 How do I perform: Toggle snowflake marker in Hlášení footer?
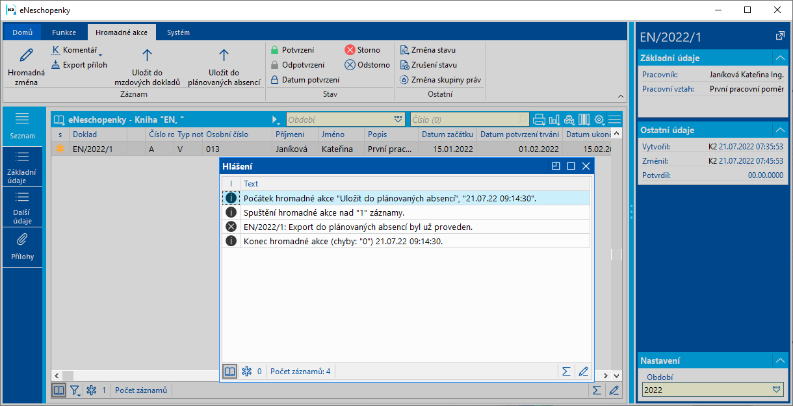(x=246, y=372)
